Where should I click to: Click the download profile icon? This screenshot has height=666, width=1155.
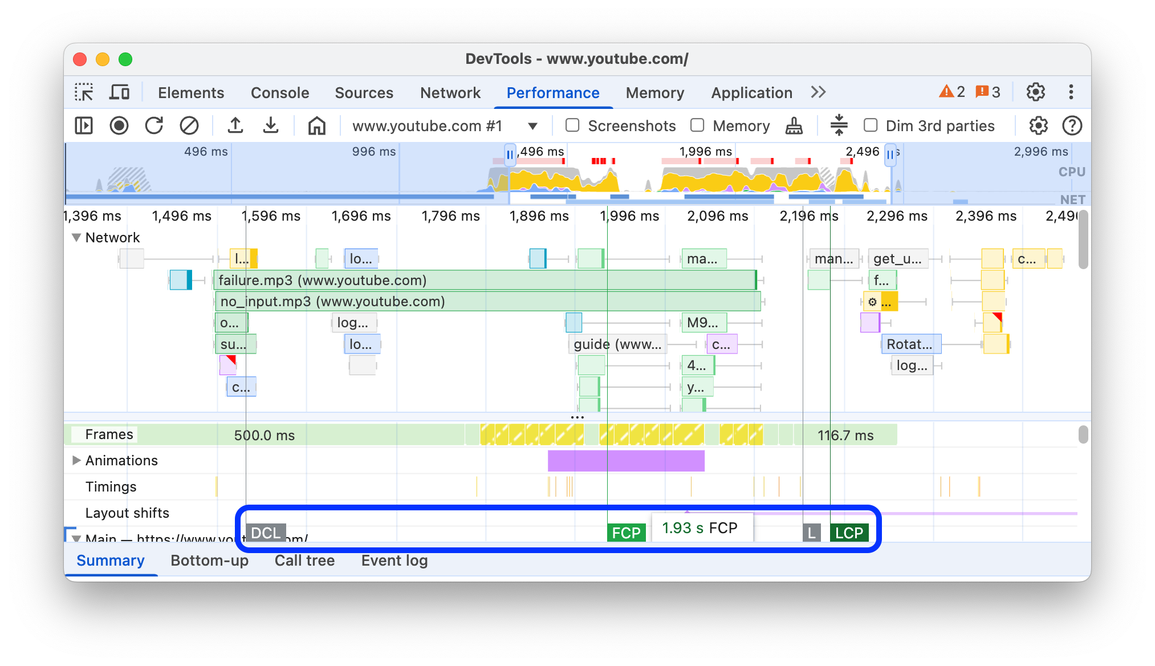pos(270,125)
